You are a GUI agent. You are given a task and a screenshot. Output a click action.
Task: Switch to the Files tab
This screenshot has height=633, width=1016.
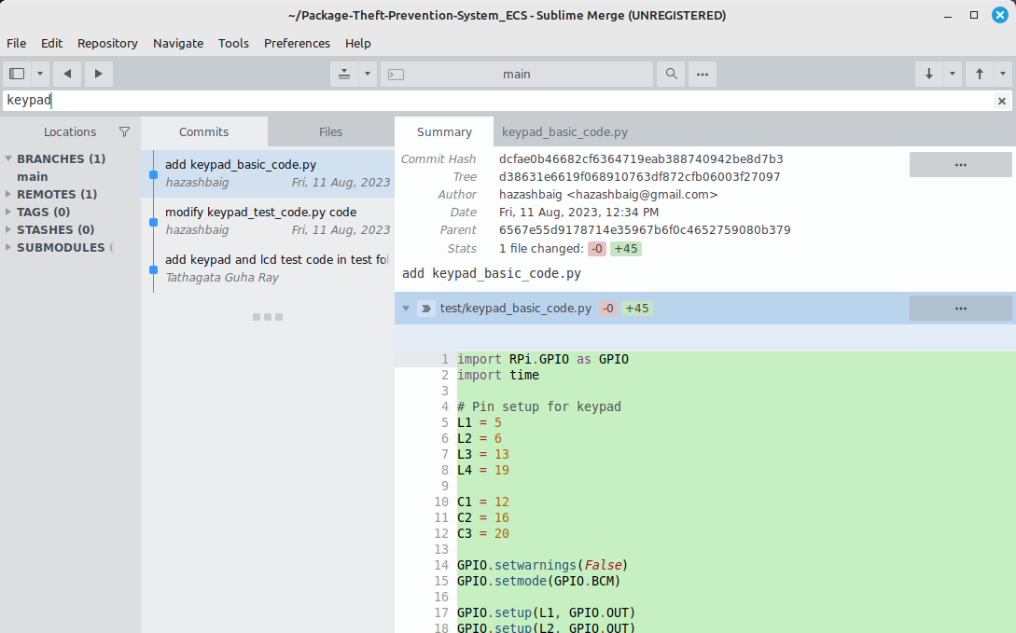coord(330,131)
